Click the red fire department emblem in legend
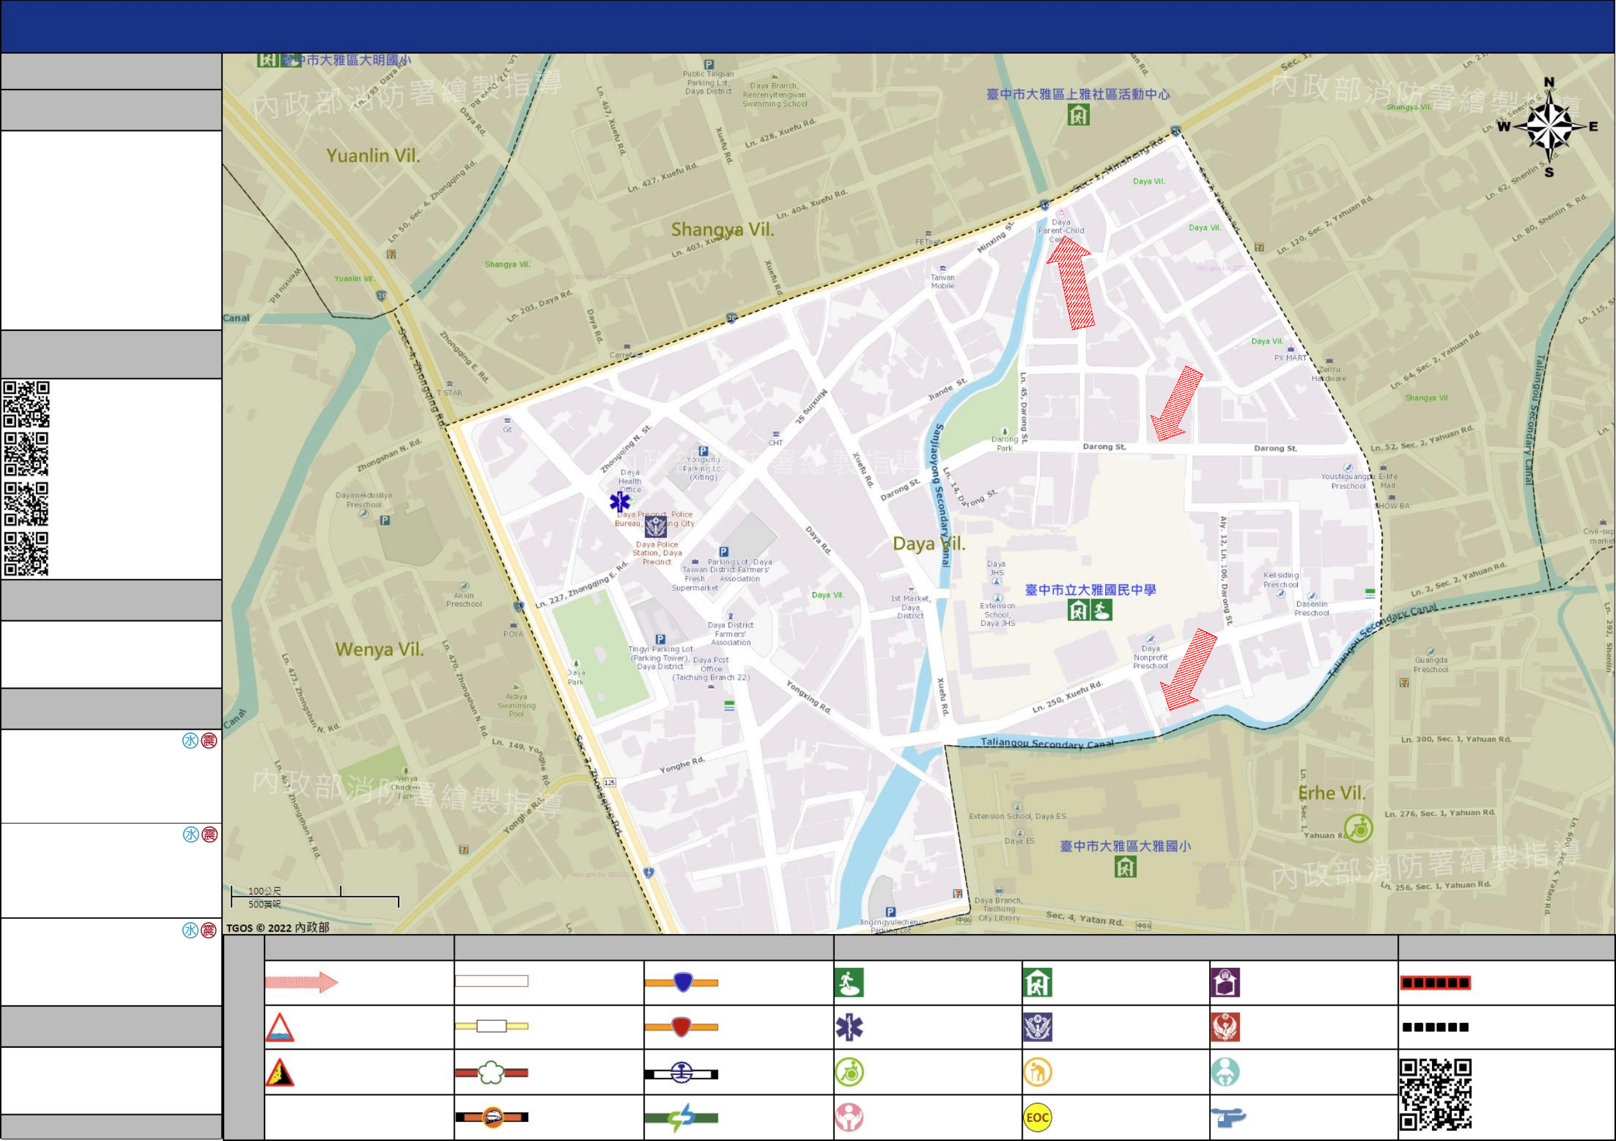This screenshot has width=1616, height=1141. pyautogui.click(x=1225, y=1028)
